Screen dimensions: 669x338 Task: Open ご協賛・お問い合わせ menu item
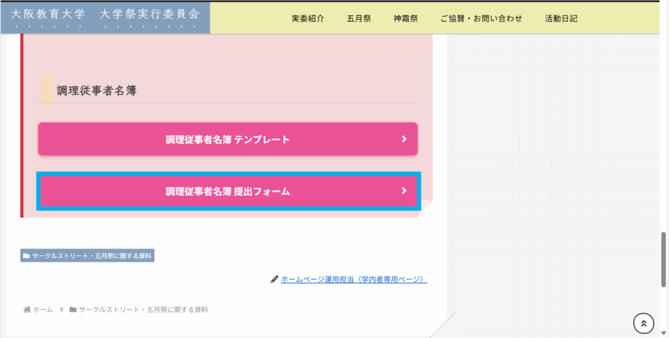pos(481,19)
